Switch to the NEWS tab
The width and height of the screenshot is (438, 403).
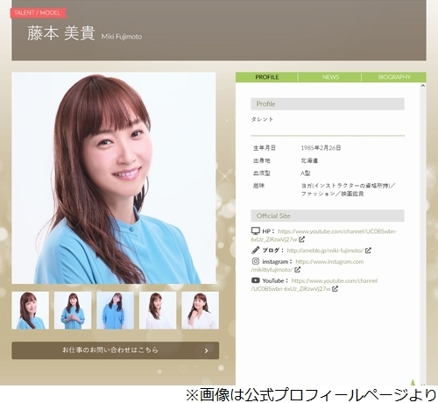click(x=330, y=77)
